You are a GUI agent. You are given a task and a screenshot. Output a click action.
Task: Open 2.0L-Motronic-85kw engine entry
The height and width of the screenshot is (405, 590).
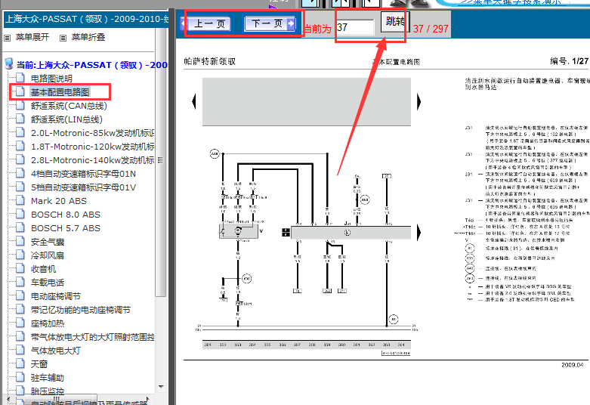click(x=93, y=133)
